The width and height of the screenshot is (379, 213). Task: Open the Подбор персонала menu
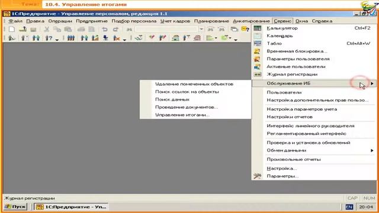click(134, 21)
